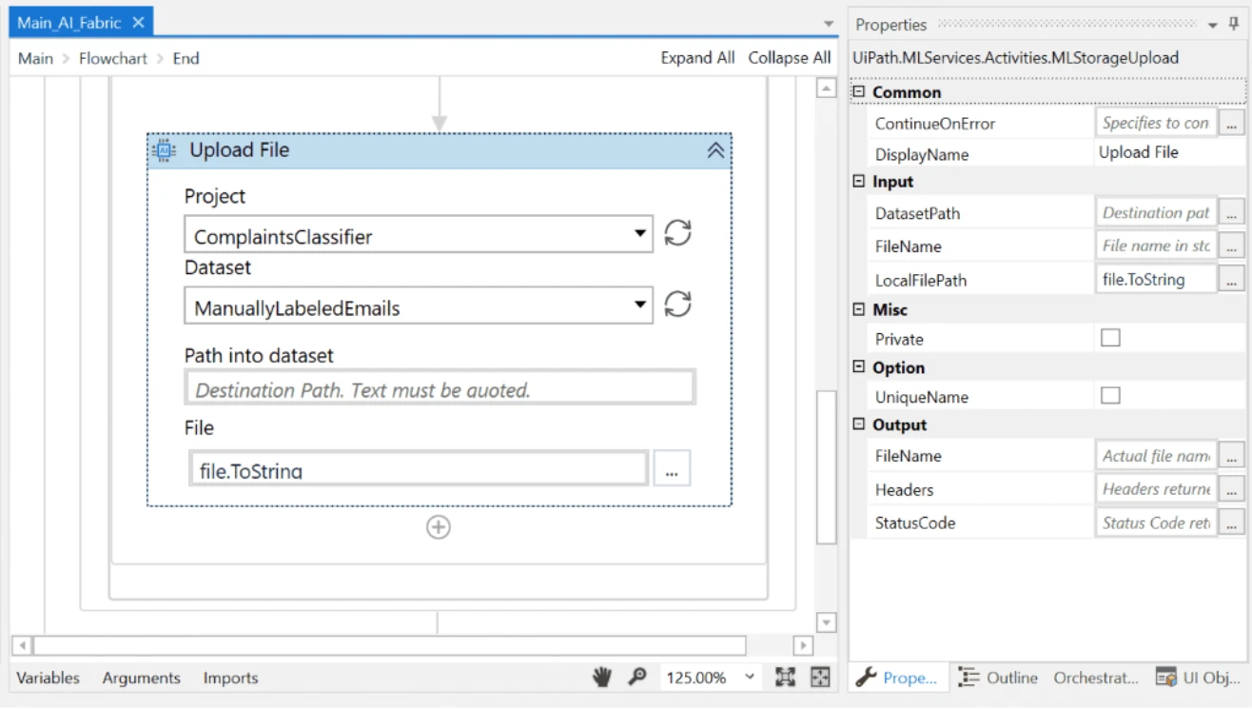Open the Variables panel
The height and width of the screenshot is (709, 1252).
pos(49,678)
